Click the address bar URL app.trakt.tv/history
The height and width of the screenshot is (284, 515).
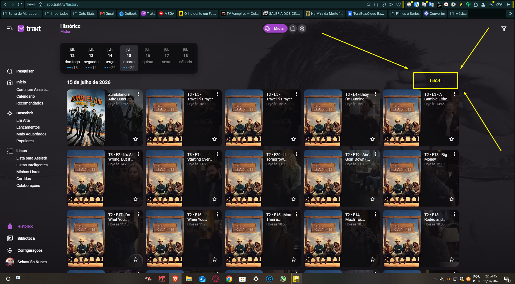[62, 4]
